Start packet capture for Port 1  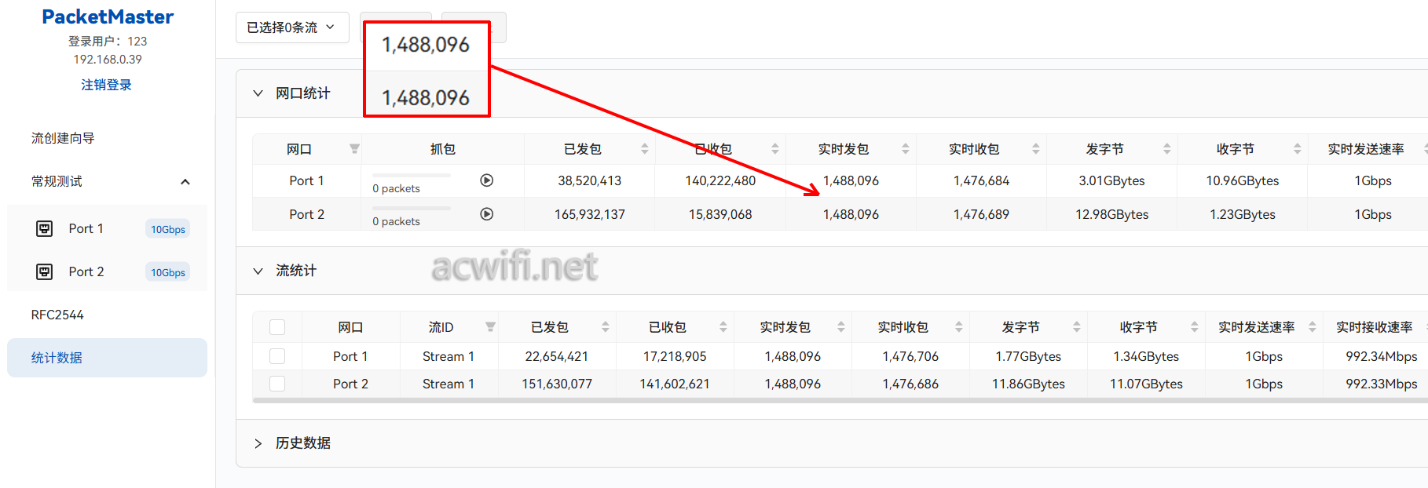point(486,180)
